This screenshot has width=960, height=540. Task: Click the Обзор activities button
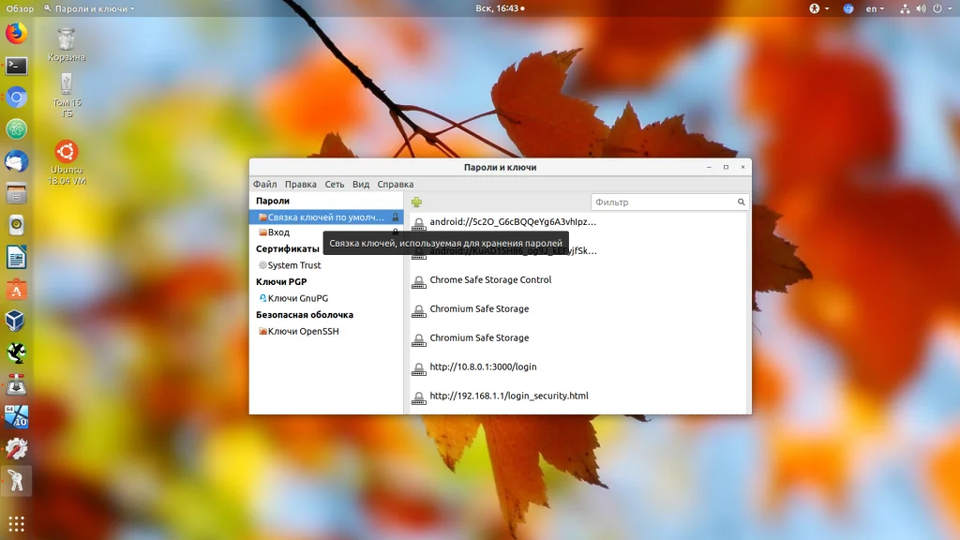(x=20, y=8)
